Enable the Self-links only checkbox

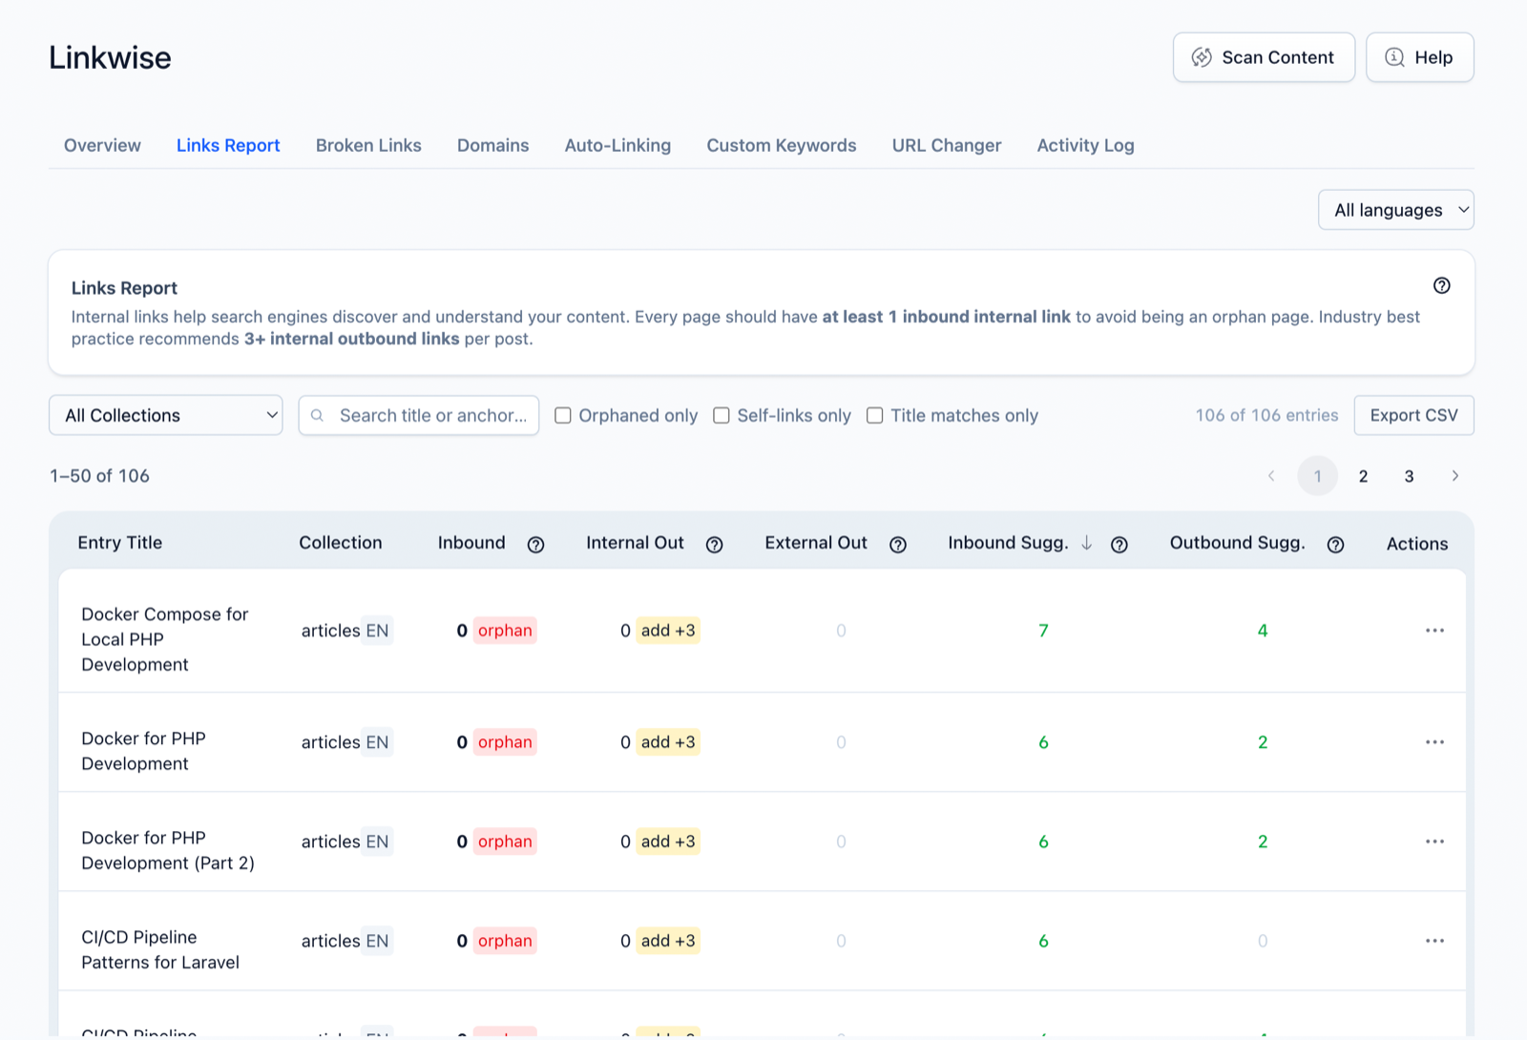[722, 415]
